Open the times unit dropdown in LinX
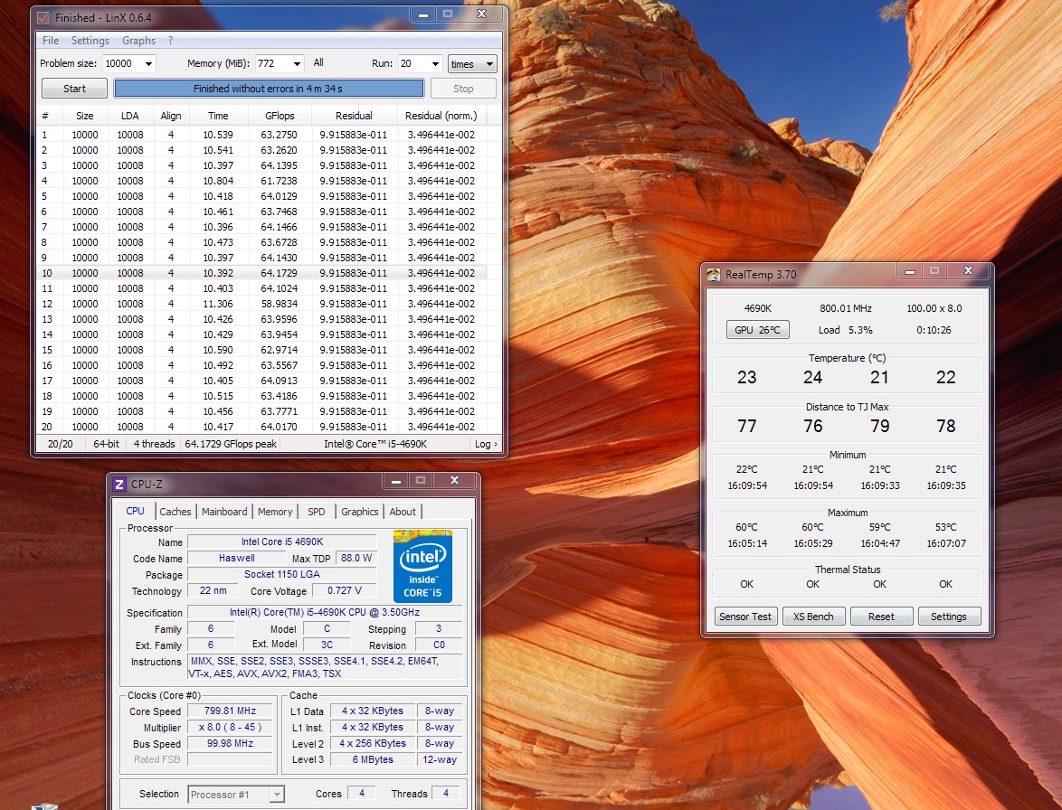This screenshot has width=1062, height=810. [473, 64]
